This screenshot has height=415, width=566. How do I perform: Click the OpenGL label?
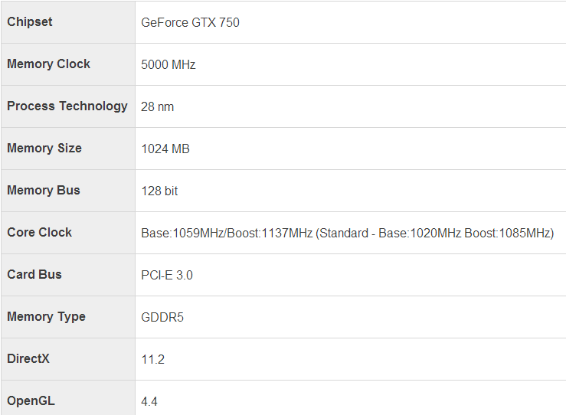pyautogui.click(x=31, y=401)
